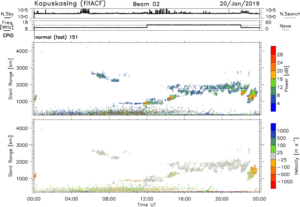Pick the light green 12–16 dB power swatch
300x207 pixels.
273,83
